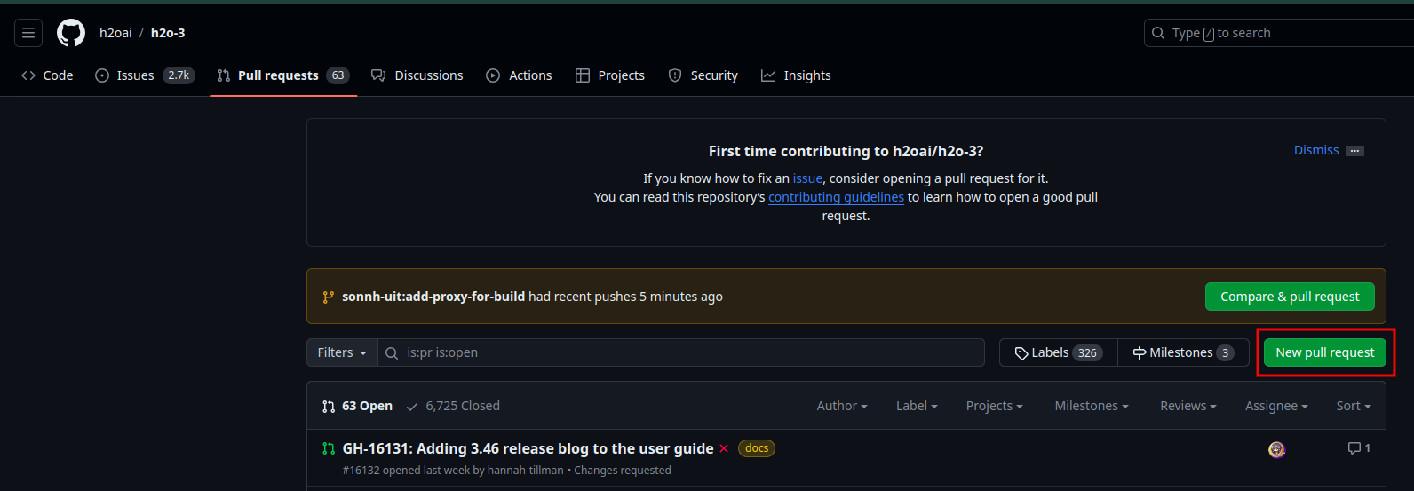Open the Reviews filter dropdown

[x=1188, y=406]
